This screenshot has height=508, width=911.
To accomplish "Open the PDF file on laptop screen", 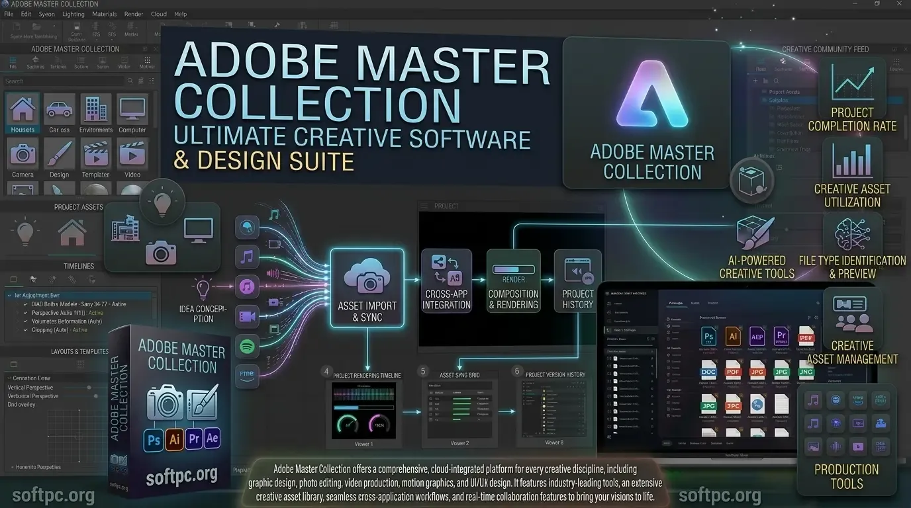I will (732, 370).
